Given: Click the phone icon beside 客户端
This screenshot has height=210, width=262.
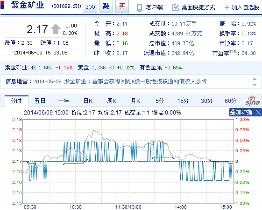Looking at the screenshot, I should (139, 7).
